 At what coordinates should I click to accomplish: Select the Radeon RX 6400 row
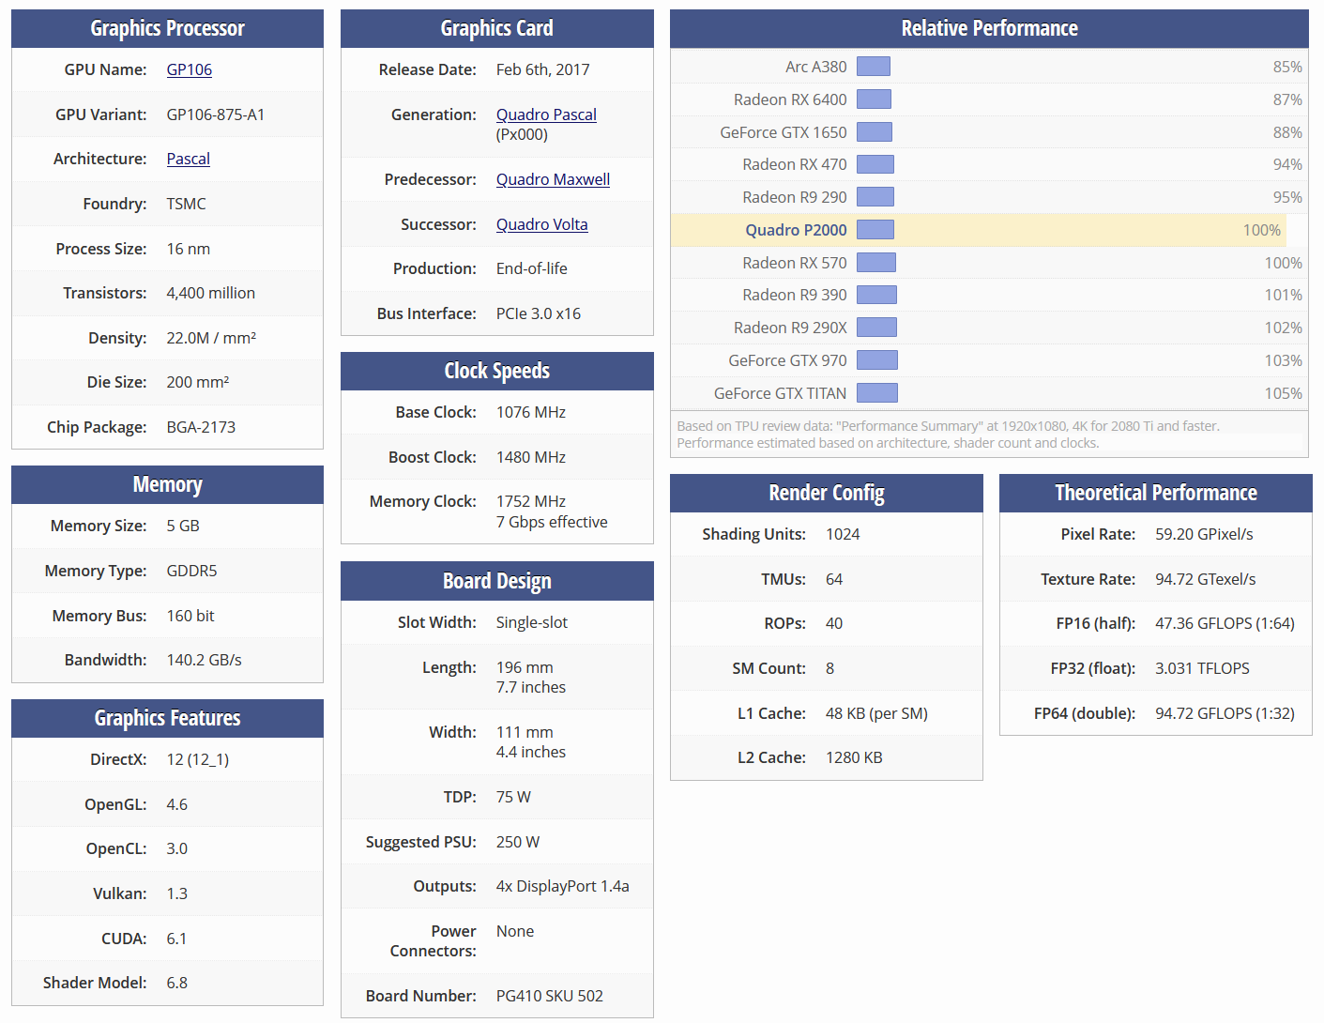click(x=989, y=99)
